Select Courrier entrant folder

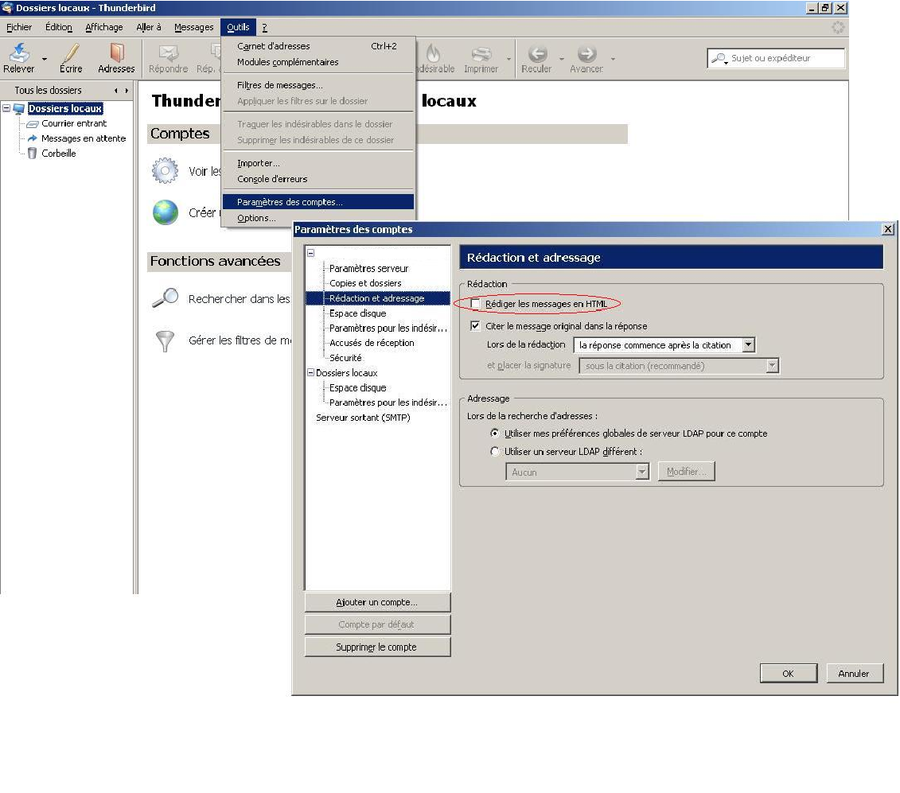point(74,123)
